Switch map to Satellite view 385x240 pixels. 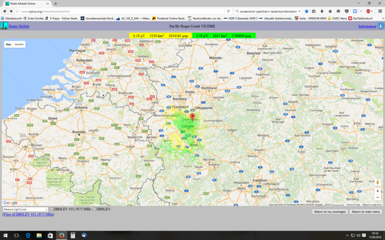point(19,44)
